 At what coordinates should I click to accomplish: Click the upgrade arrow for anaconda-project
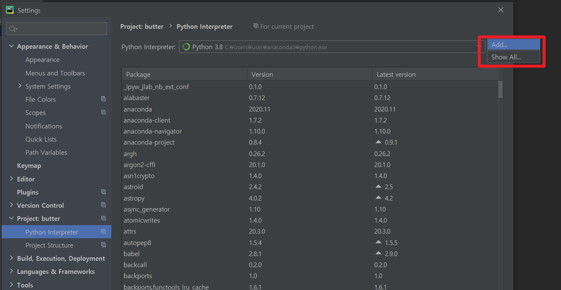379,142
